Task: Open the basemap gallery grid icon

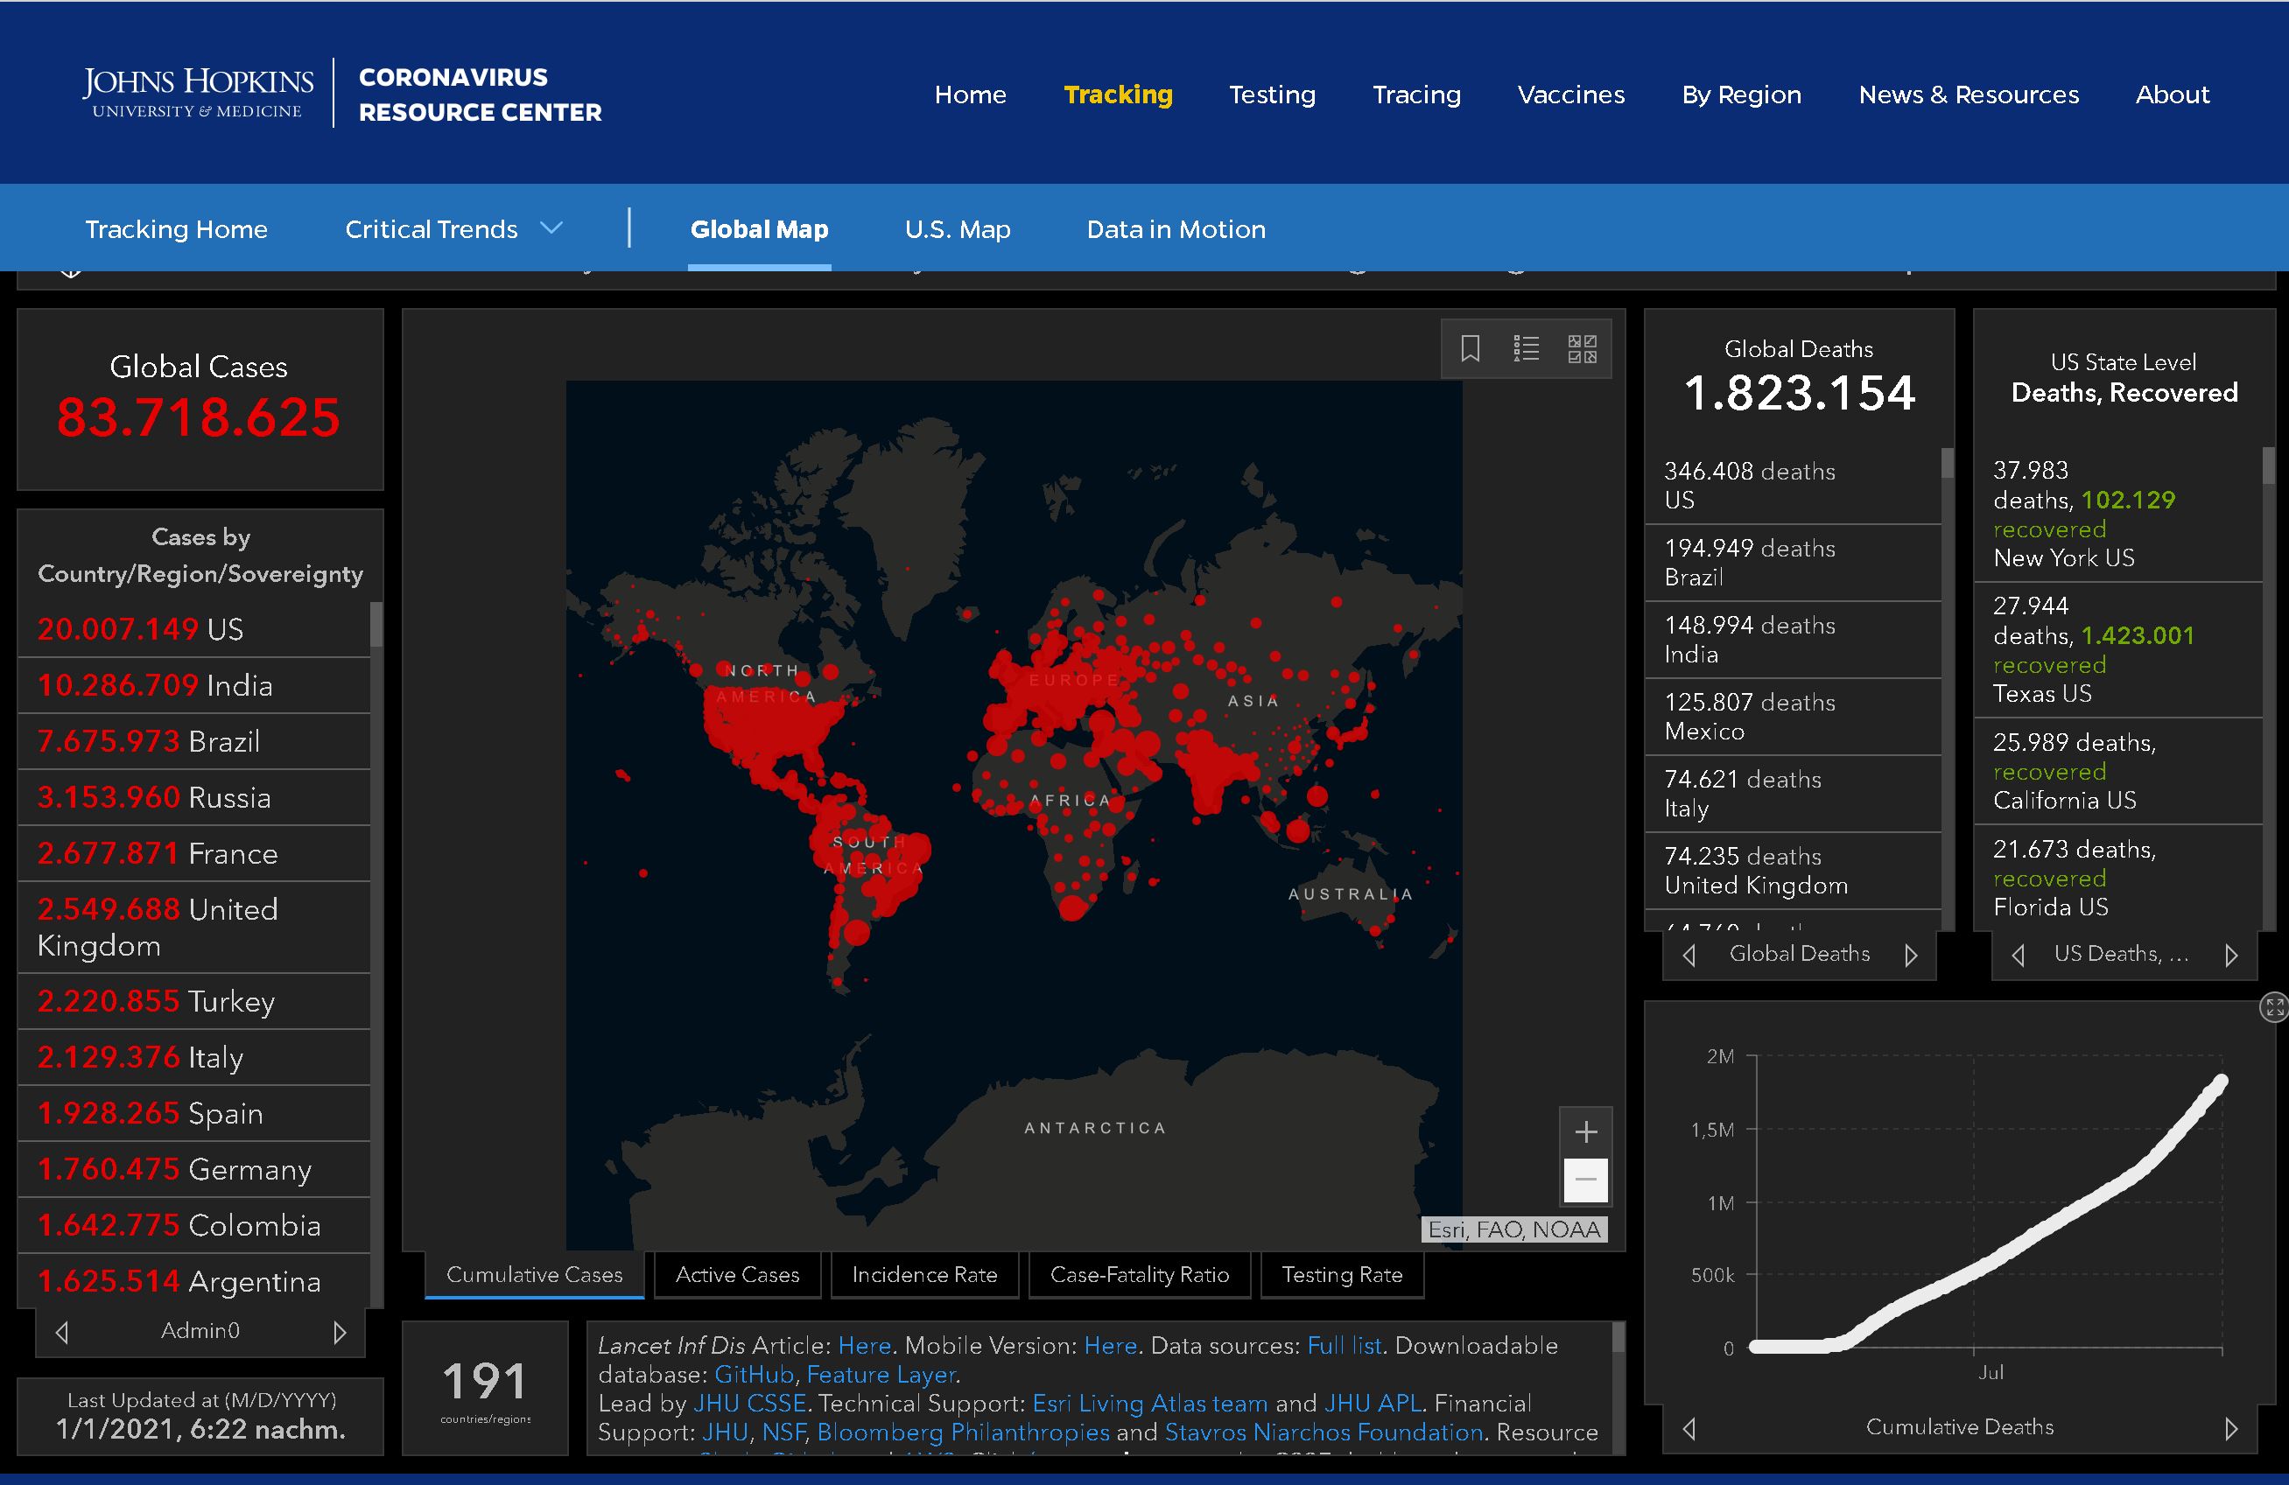Action: point(1582,348)
